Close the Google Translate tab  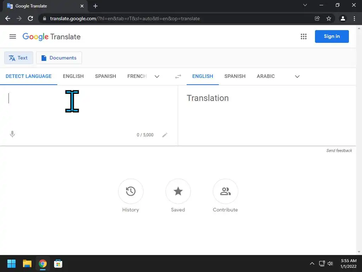[82, 6]
